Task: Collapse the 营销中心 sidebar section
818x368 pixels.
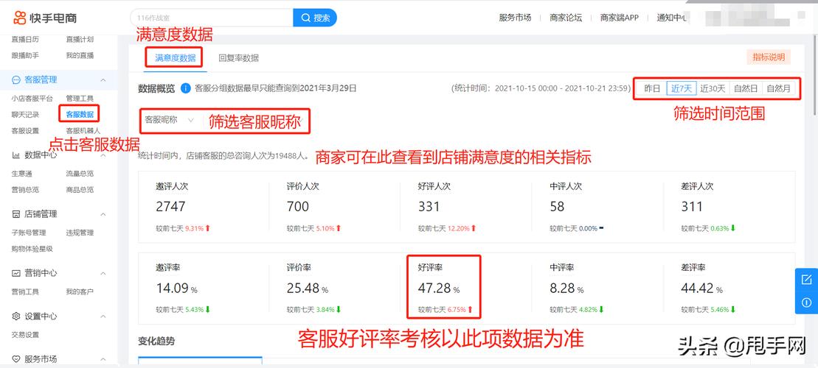Action: [x=103, y=273]
